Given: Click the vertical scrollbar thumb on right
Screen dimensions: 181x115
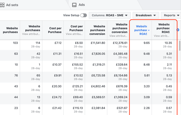Looking at the screenshot, I should pyautogui.click(x=179, y=46).
